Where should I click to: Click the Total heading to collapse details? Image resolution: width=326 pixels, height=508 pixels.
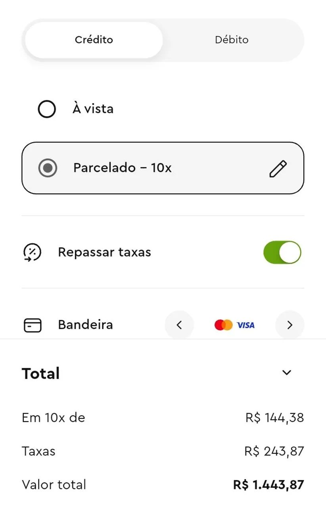tap(41, 373)
